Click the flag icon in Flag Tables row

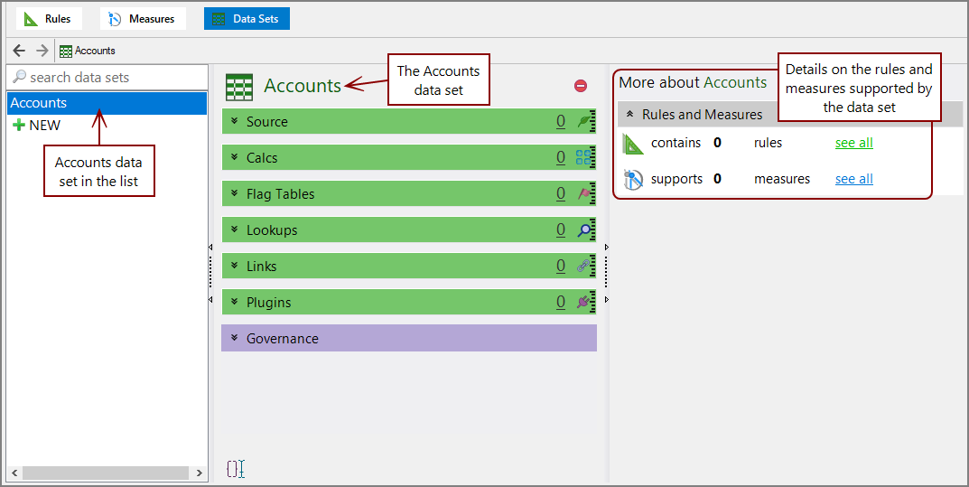(585, 194)
